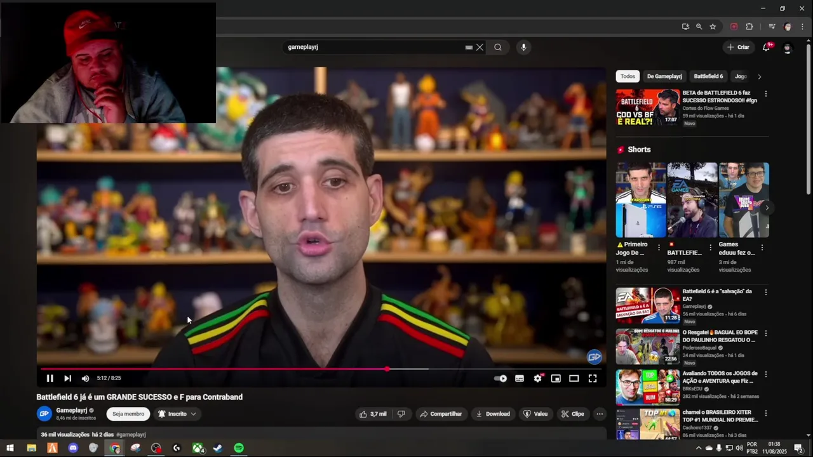Show more filter chips with arrow

760,76
